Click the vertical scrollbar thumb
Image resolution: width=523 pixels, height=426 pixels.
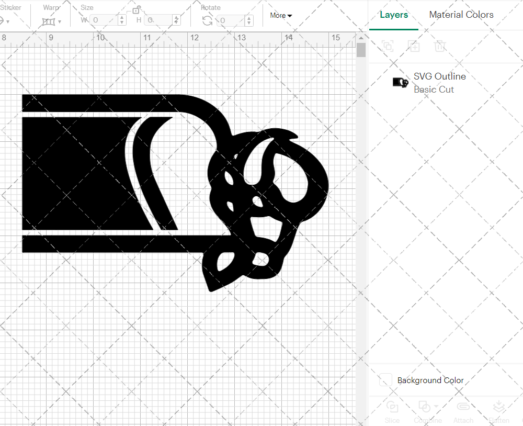tap(361, 50)
